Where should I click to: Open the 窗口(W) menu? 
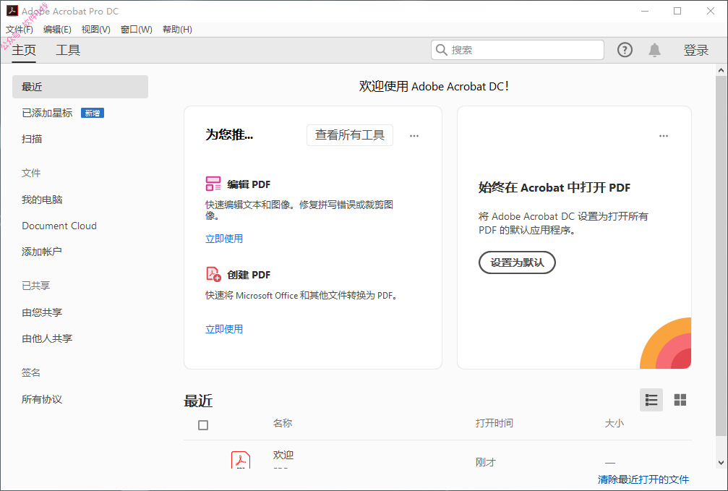point(137,29)
